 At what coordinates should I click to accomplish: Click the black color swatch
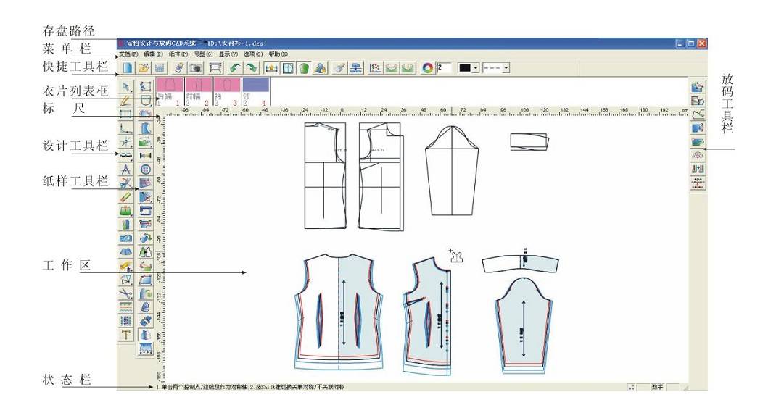click(x=464, y=67)
